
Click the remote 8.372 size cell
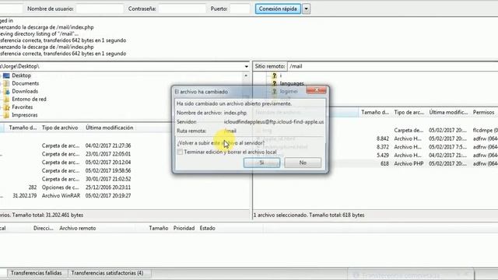click(383, 147)
